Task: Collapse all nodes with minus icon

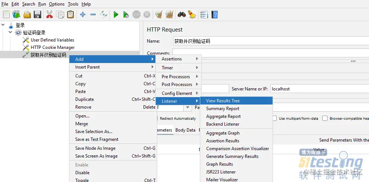Action: click(x=93, y=14)
